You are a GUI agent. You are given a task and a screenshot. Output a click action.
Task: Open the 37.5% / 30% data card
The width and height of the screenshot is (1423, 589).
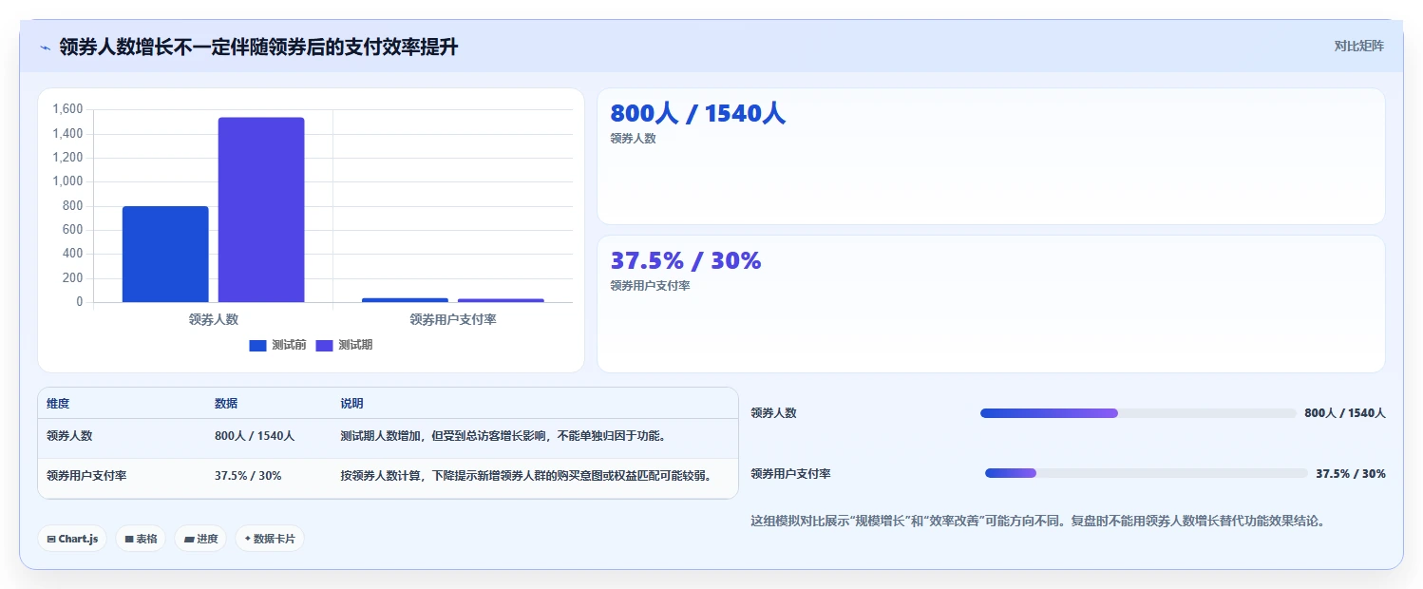coord(991,304)
